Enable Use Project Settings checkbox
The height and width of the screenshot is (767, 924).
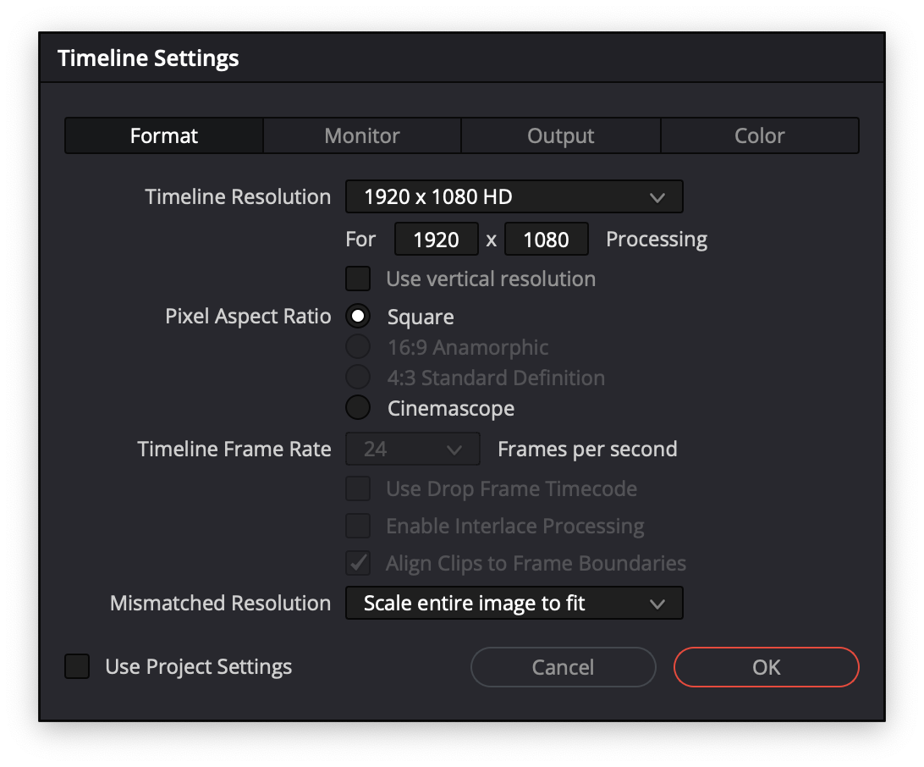click(77, 667)
